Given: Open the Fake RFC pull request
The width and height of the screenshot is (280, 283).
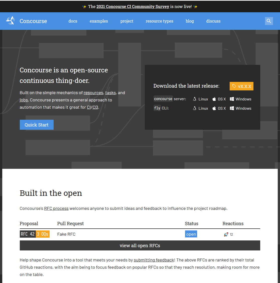Looking at the screenshot, I should coord(66,234).
